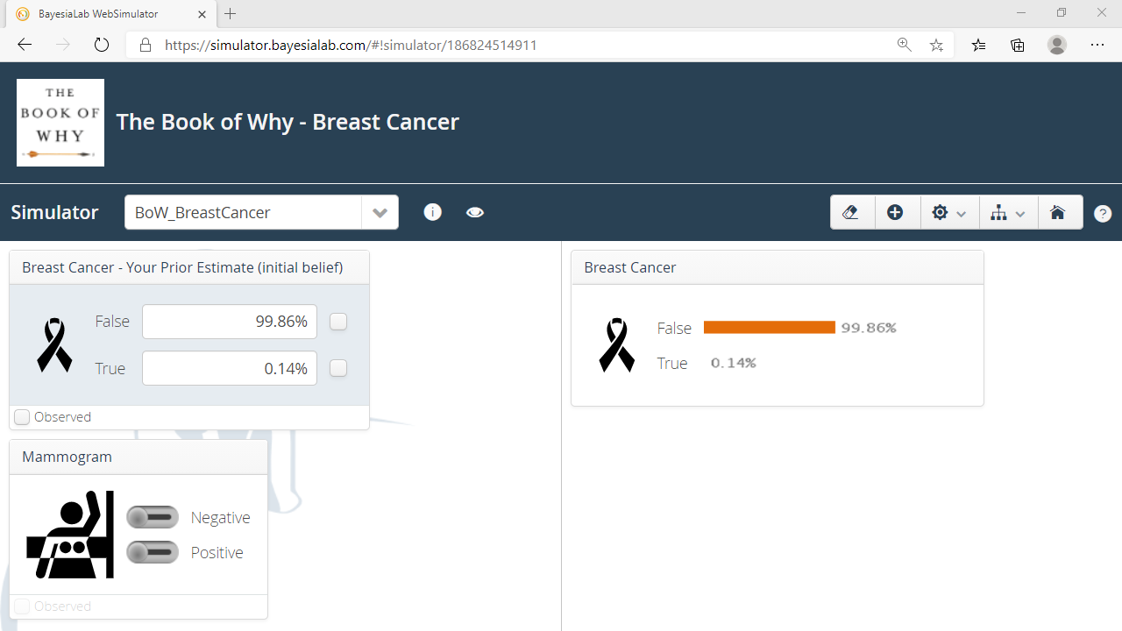Expand the network icon chevron dropdown
Screen dimensions: 1122x631
click(1020, 212)
